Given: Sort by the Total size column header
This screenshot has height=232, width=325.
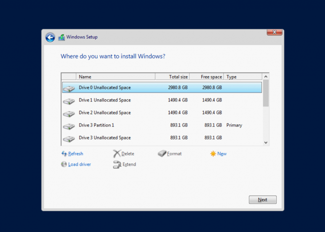Looking at the screenshot, I should (x=172, y=77).
